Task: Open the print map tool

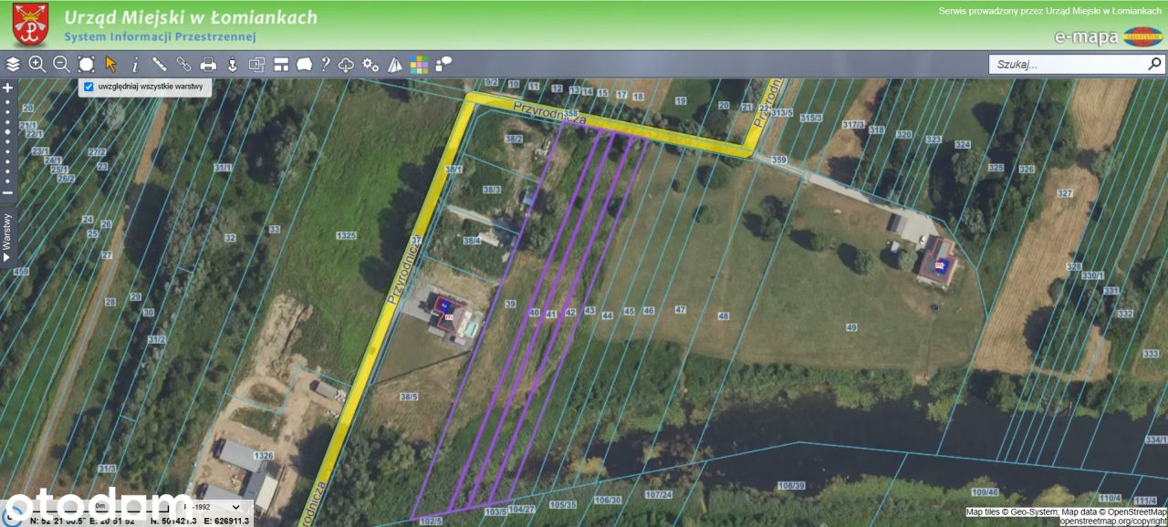Action: [208, 64]
